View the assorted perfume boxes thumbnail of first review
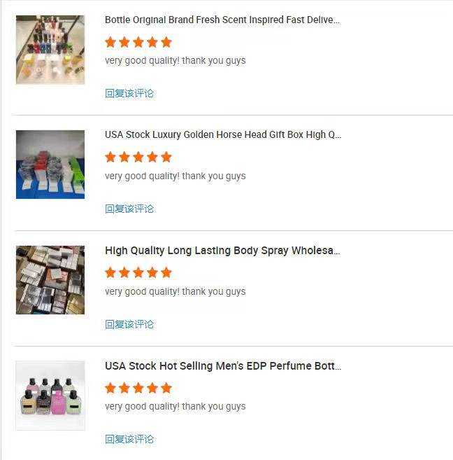This screenshot has height=460, width=453. point(50,50)
